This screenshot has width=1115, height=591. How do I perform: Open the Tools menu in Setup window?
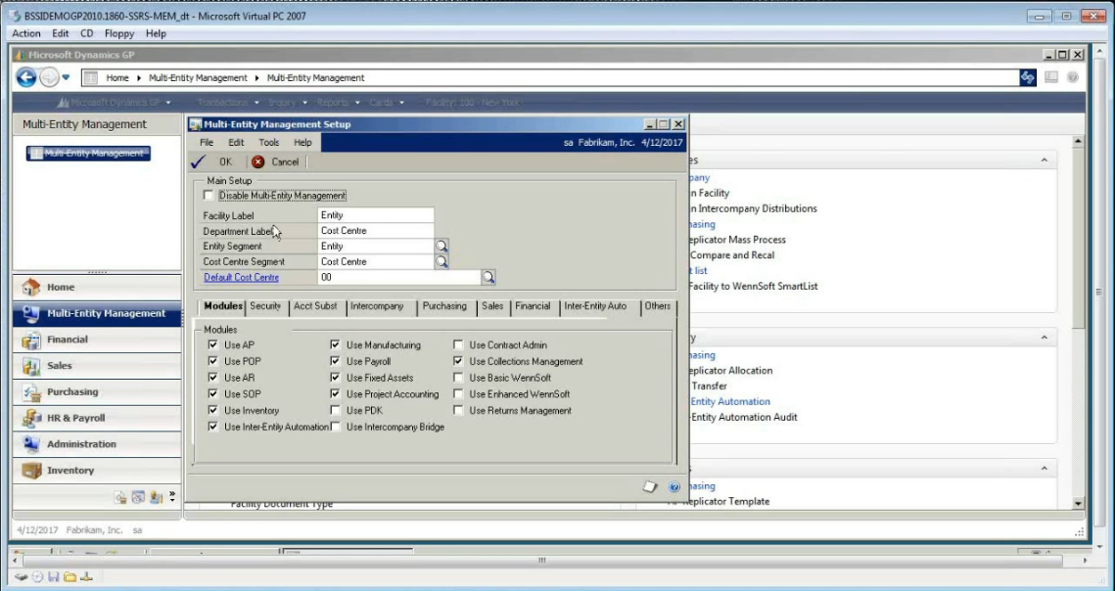[269, 143]
